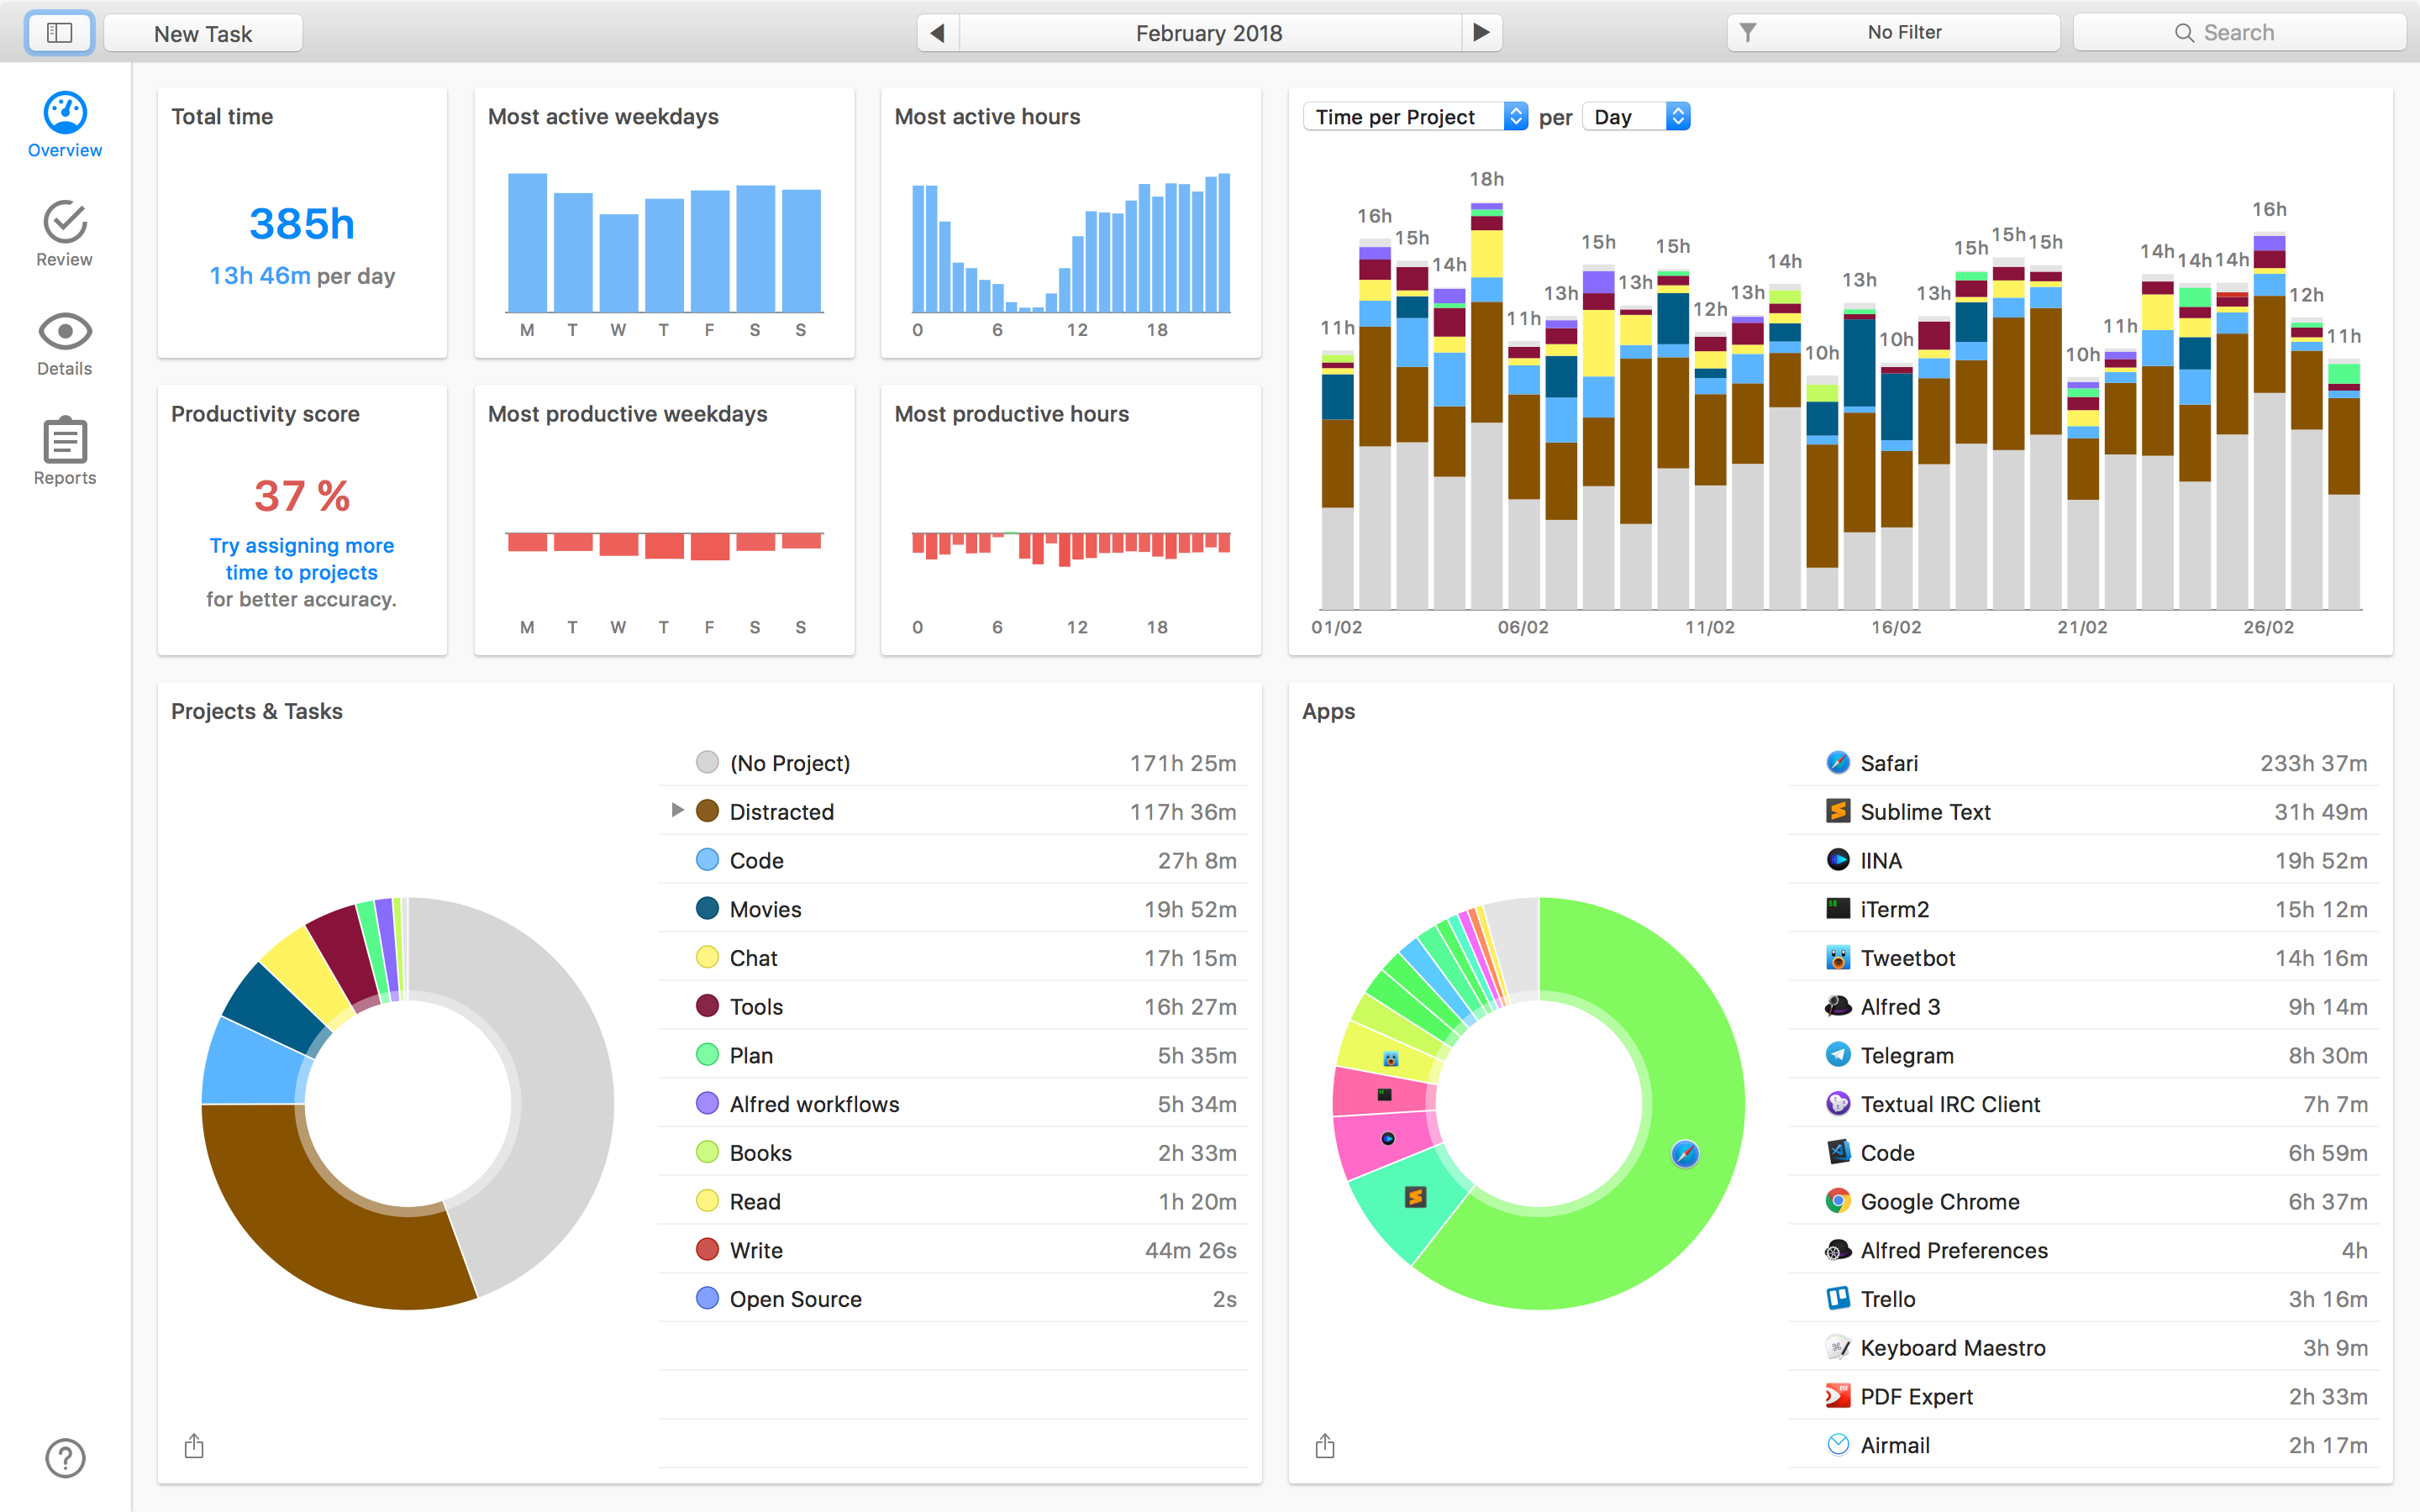Go to previous month arrow

[x=938, y=33]
